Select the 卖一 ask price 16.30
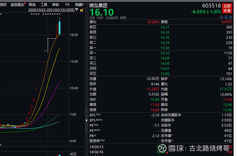 (165, 48)
